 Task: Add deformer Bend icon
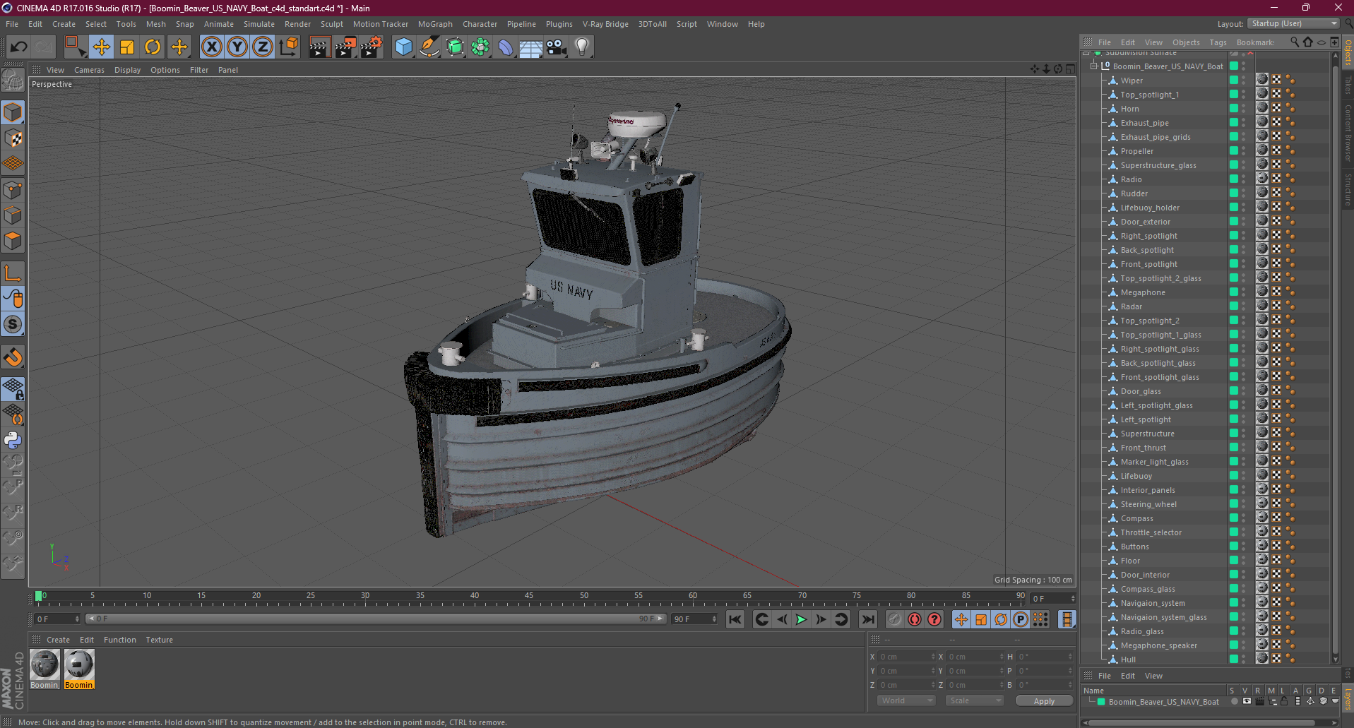tap(506, 47)
